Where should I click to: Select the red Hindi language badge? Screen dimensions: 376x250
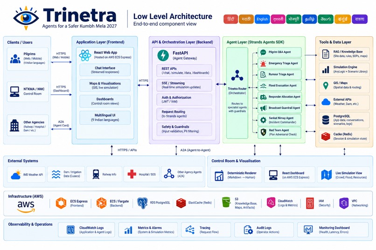point(230,19)
